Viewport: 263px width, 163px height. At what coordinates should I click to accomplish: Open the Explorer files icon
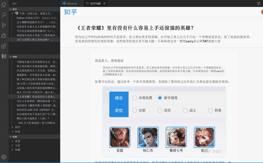4,4
